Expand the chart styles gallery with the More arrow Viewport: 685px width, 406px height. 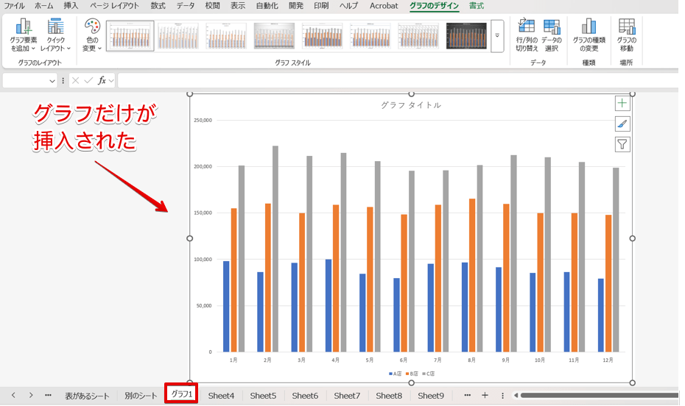pyautogui.click(x=497, y=35)
